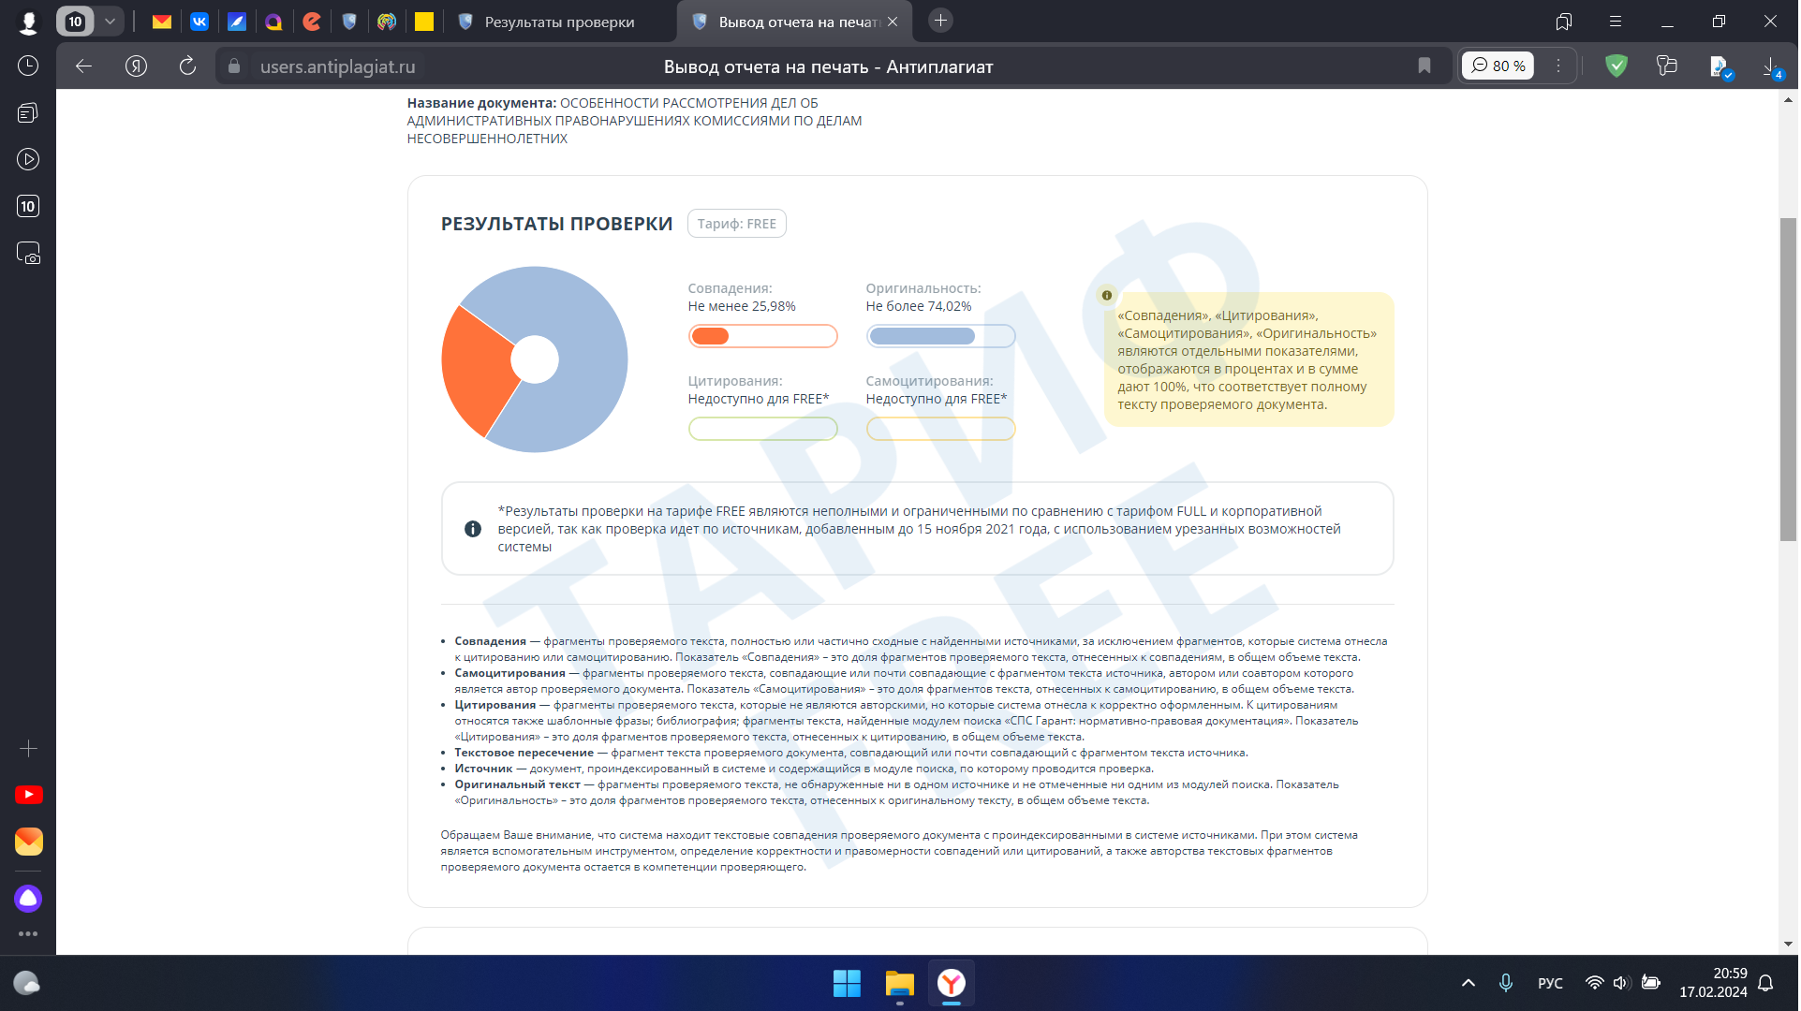Launch YouTube from the sidebar
The width and height of the screenshot is (1801, 1011).
tap(28, 795)
